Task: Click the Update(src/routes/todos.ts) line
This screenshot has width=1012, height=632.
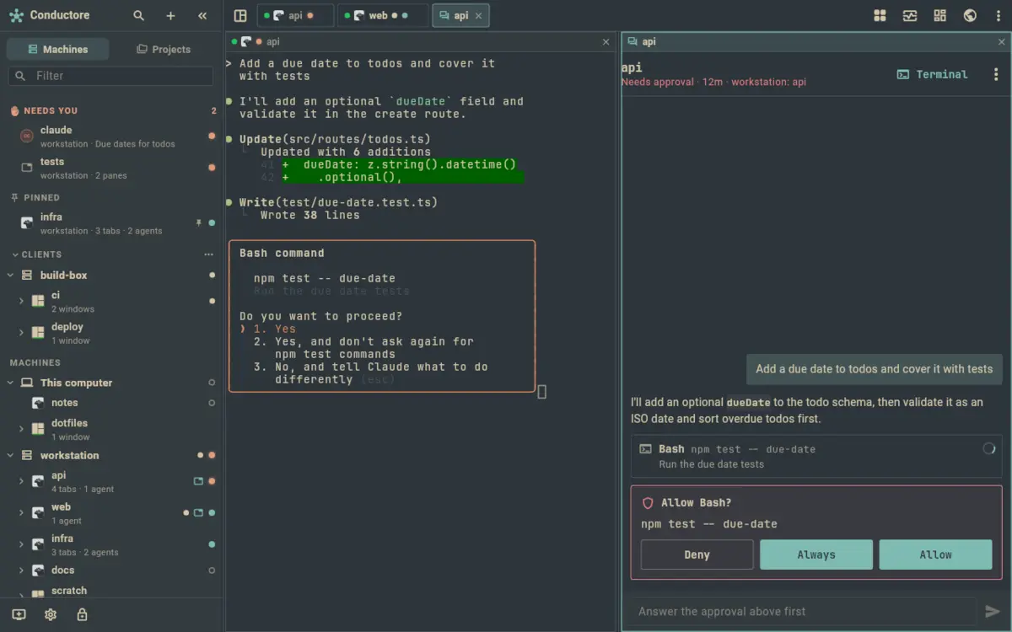Action: coord(335,139)
